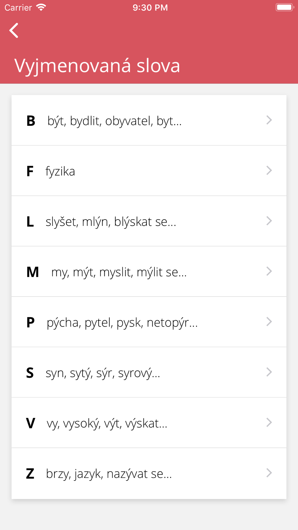Tap the bold letter Z

click(30, 474)
